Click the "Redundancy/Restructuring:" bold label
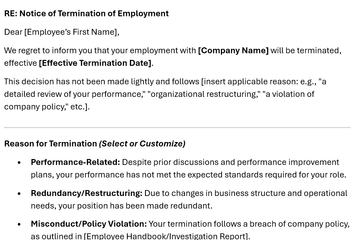The image size is (360, 240). [86, 193]
